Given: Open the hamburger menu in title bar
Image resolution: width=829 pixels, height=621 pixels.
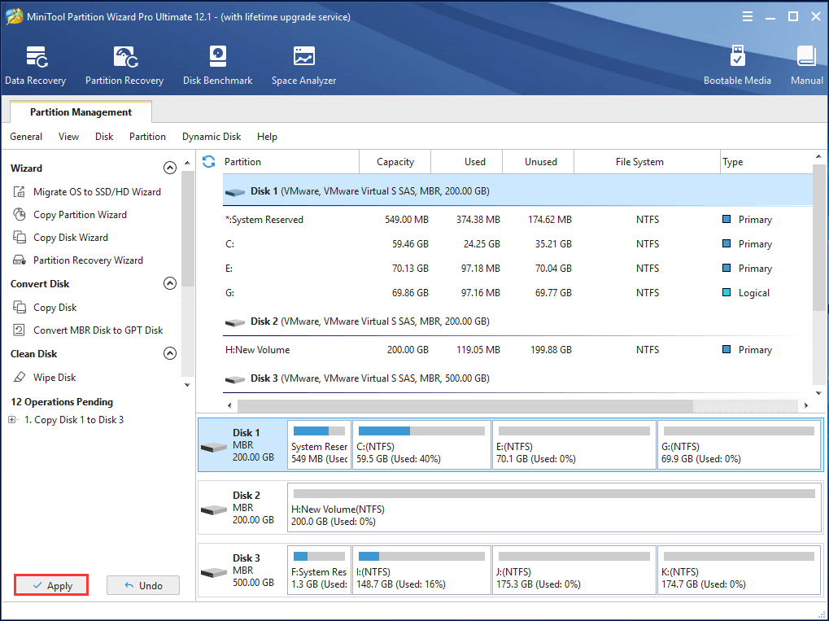Looking at the screenshot, I should tap(747, 16).
